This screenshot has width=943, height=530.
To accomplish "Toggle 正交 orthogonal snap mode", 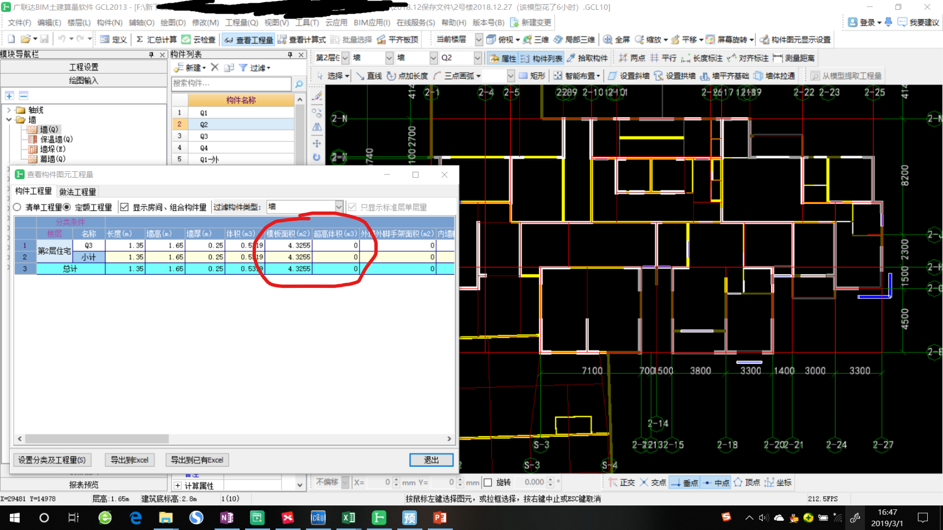I will pyautogui.click(x=622, y=482).
